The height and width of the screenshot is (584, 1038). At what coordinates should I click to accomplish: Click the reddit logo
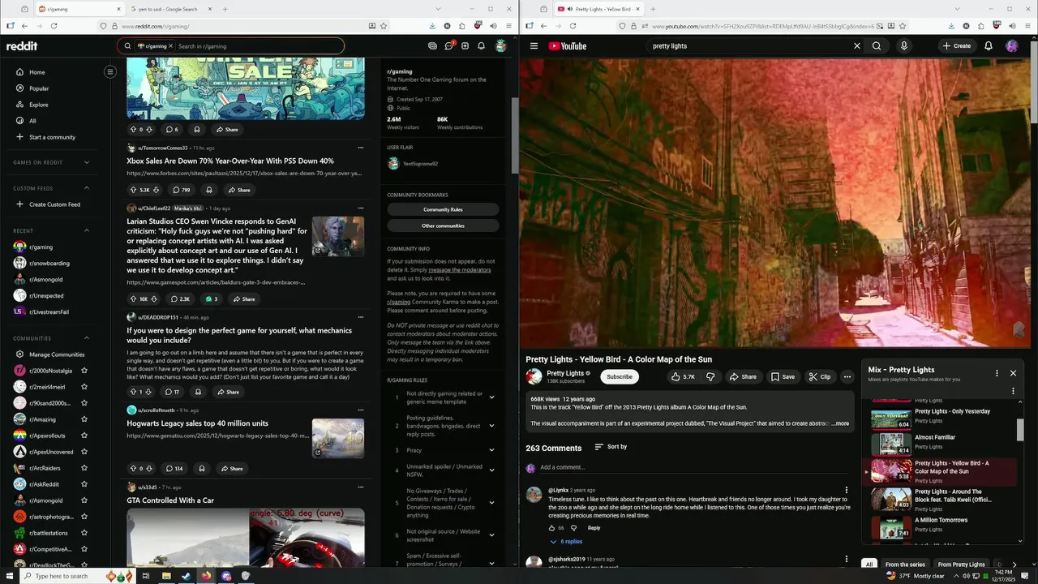[22, 46]
